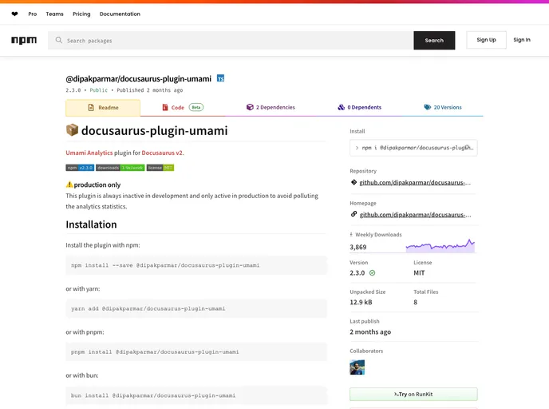
Task: Click the 'Public' label under package name
Action: click(x=98, y=90)
